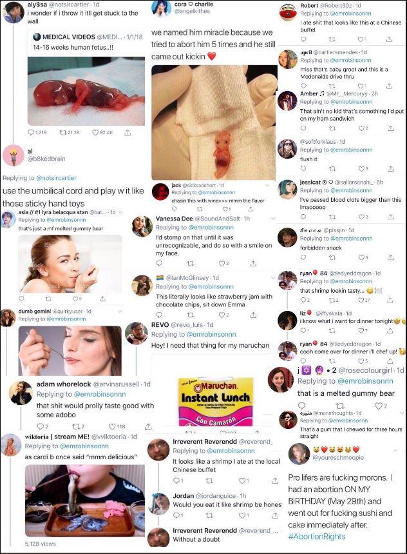Open the #AbortionRights hashtag link
Image resolution: width=407 pixels, height=554 pixels.
317,537
